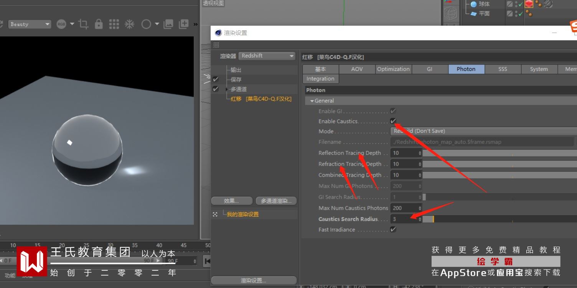The height and width of the screenshot is (288, 577).
Task: Click the icon beside 我的渲染设置
Action: click(215, 214)
